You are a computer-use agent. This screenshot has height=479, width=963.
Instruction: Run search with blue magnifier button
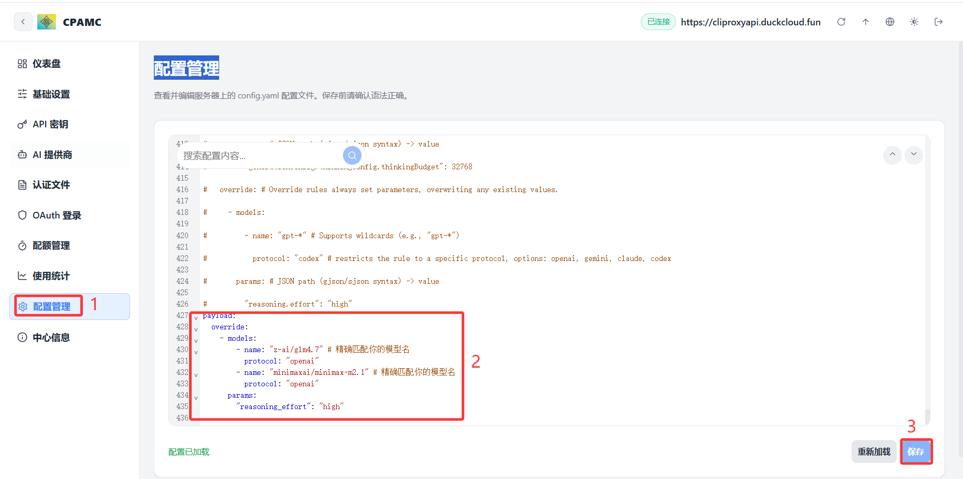(x=352, y=155)
